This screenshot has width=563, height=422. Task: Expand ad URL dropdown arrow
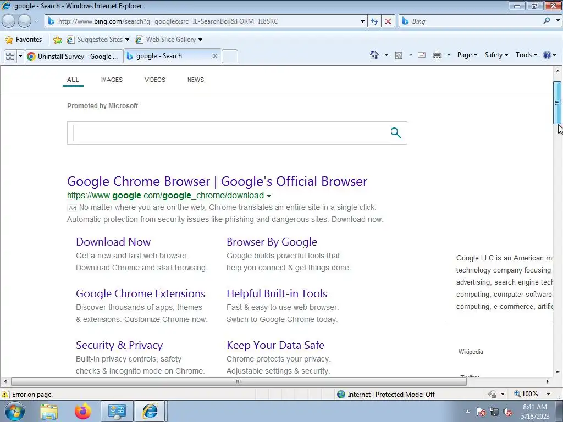click(269, 196)
